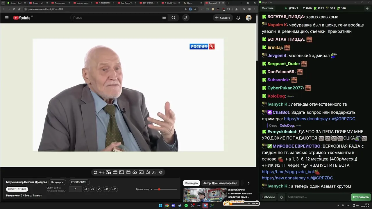372x209 pixels.
Task: Go to the YouTube home logo
Action: (x=22, y=18)
